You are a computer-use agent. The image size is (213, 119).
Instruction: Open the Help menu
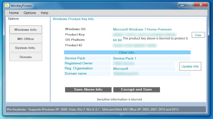pos(44,13)
